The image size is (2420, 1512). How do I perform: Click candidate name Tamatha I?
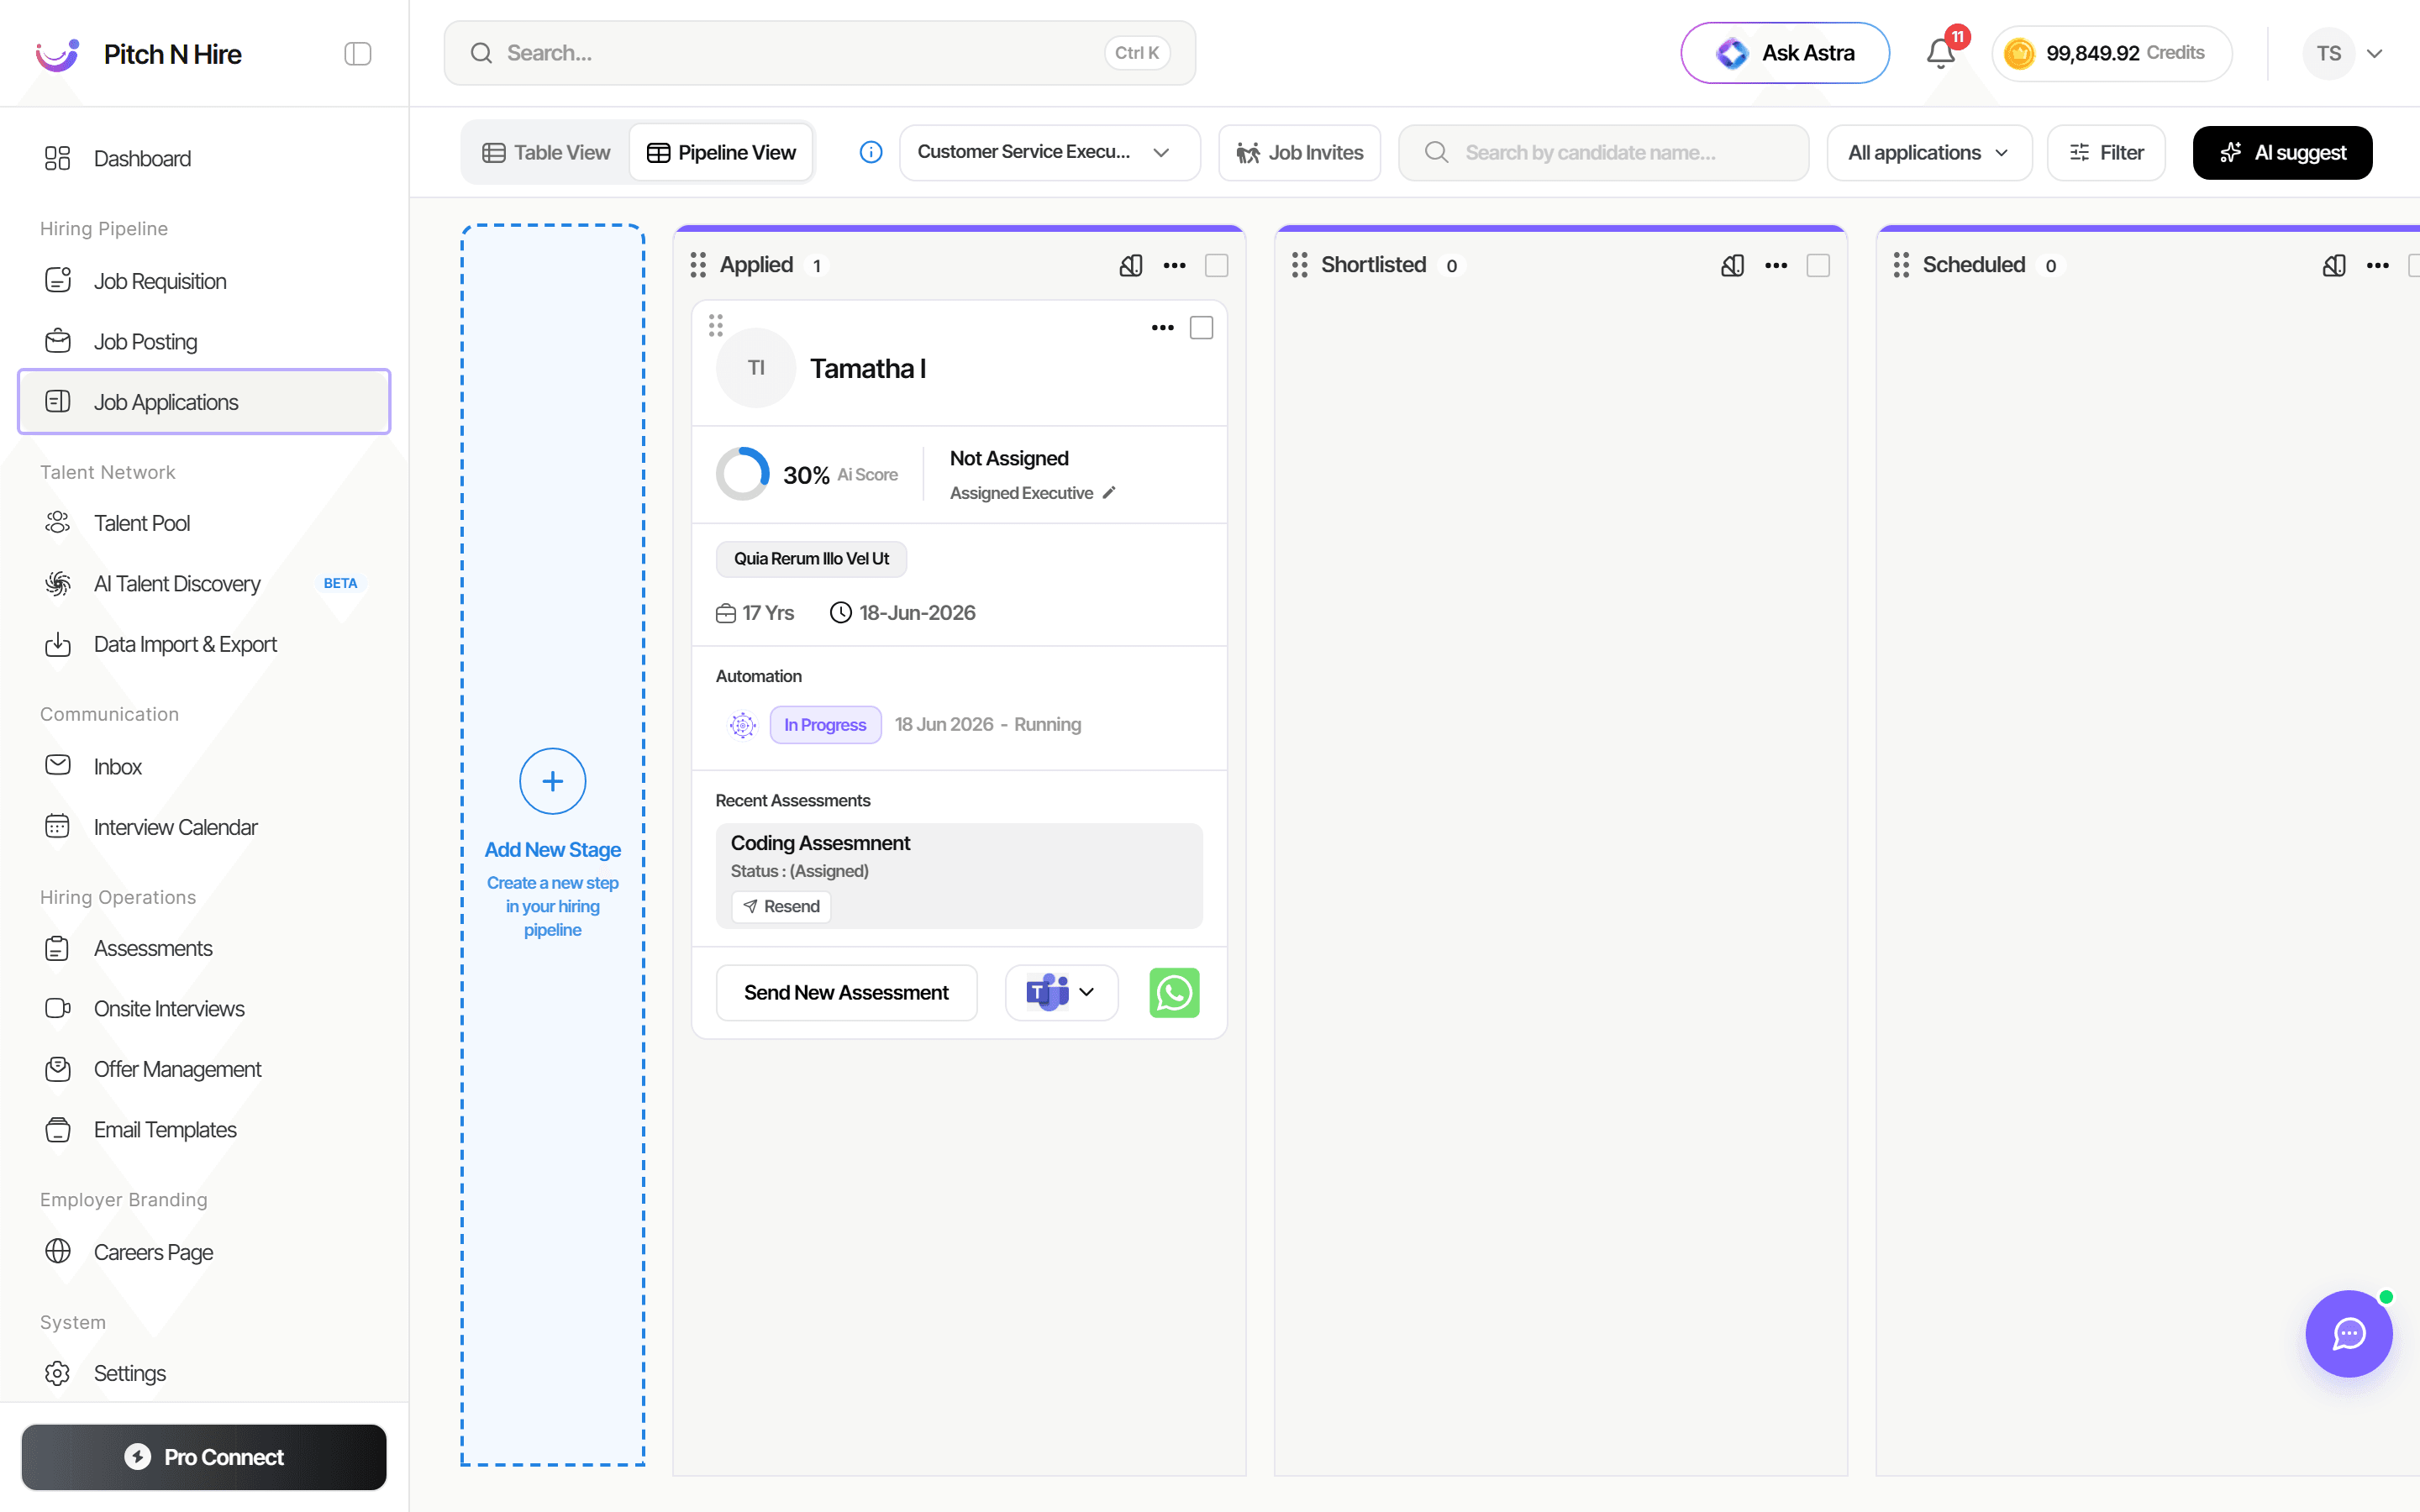coord(868,368)
